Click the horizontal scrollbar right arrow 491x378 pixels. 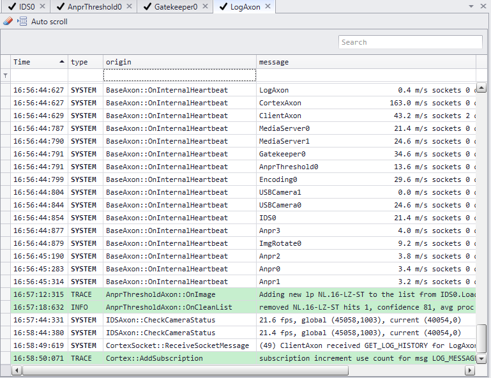pos(469,370)
